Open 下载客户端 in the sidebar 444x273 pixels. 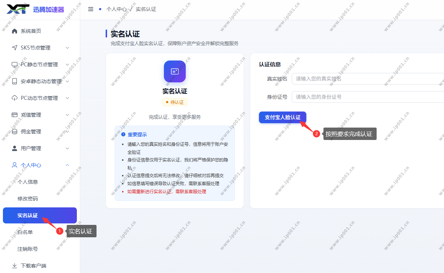click(x=40, y=266)
